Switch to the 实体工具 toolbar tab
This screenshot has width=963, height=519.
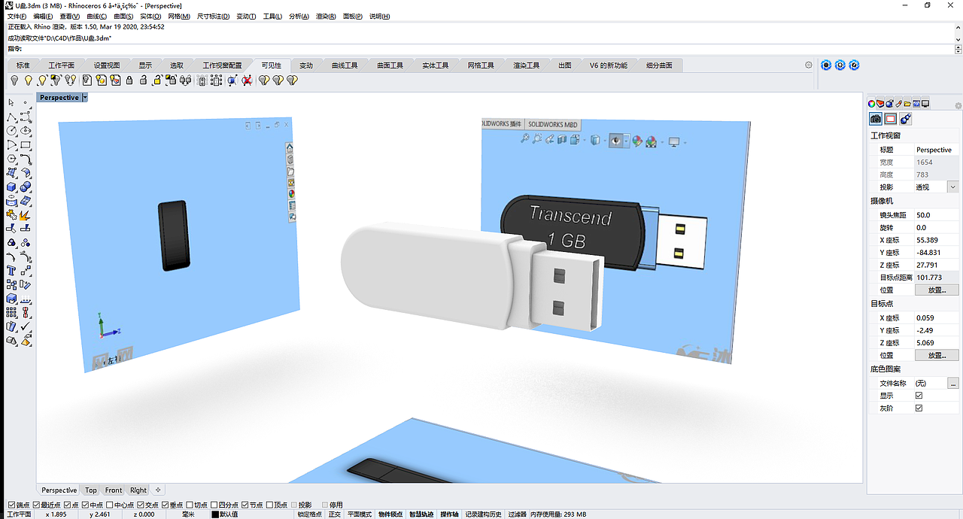(x=435, y=65)
